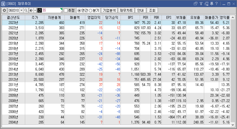Open the 재무차트 button

126,10
